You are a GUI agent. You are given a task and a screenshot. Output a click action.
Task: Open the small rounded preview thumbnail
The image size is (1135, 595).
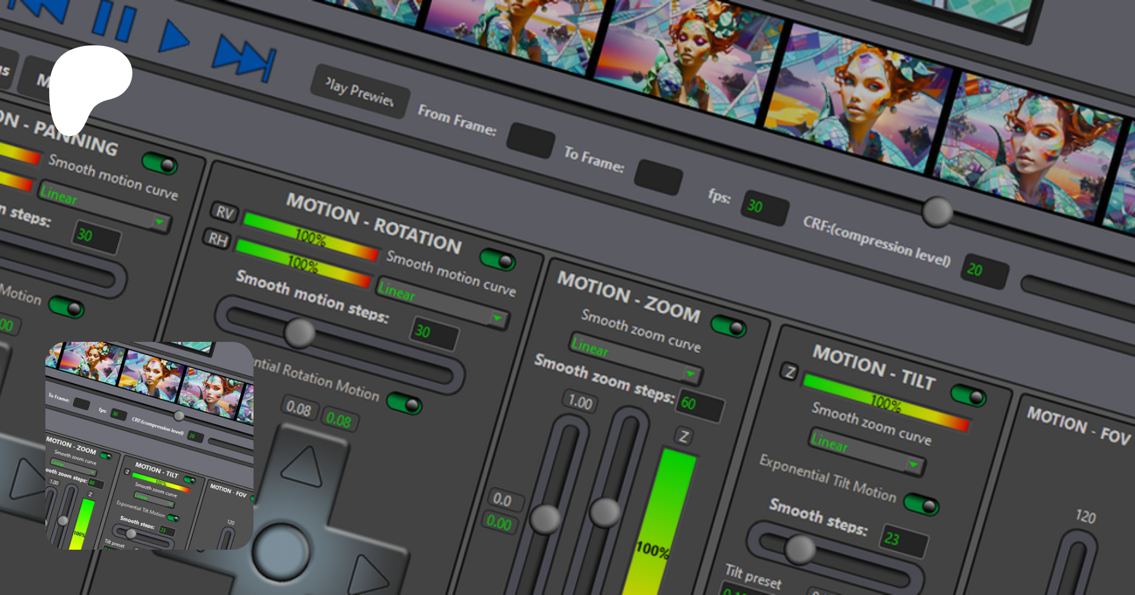click(149, 445)
